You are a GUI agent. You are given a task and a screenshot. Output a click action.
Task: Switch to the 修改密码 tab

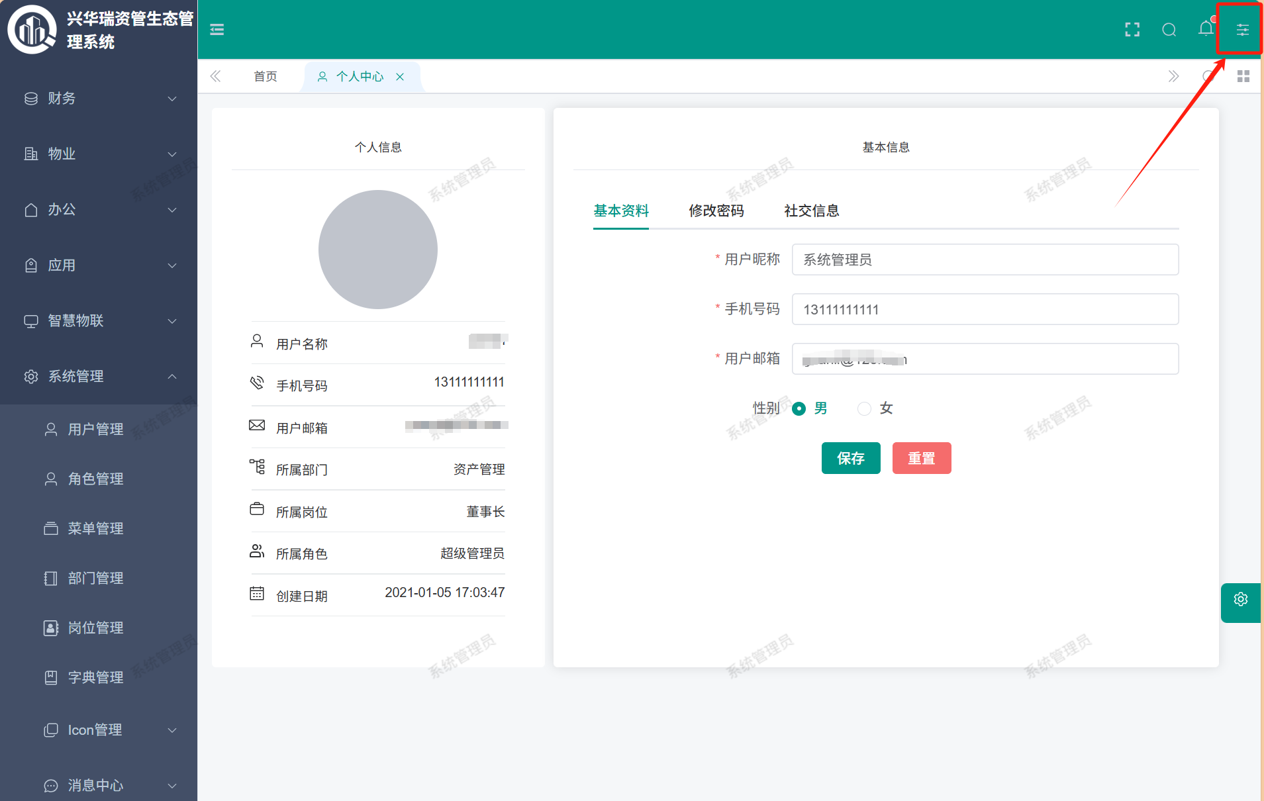[x=716, y=211]
